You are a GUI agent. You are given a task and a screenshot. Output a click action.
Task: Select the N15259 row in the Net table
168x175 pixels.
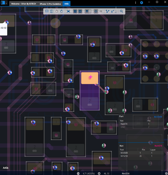click(x=141, y=156)
